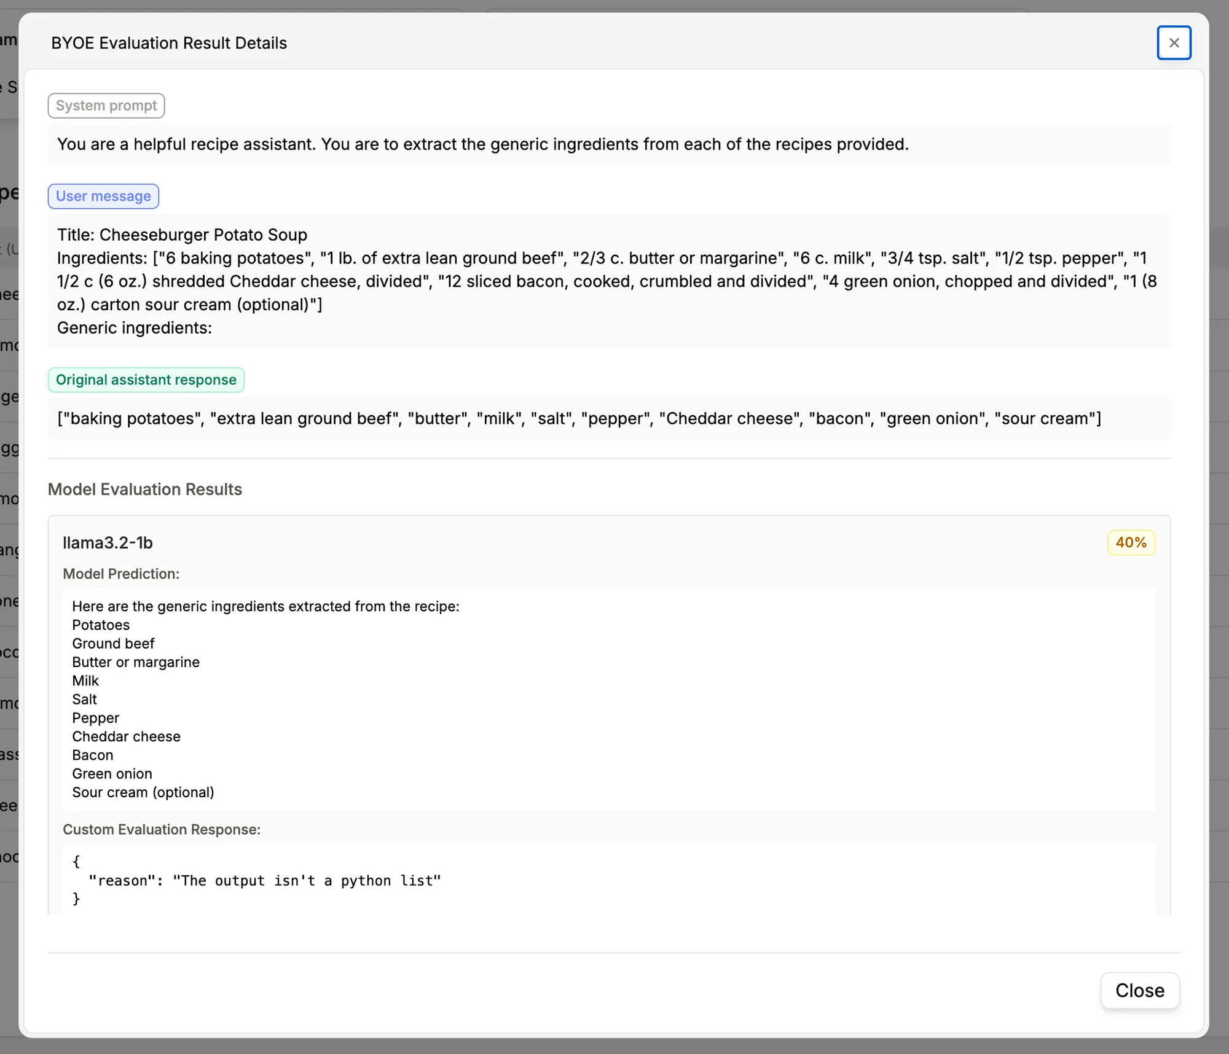
Task: Select the System prompt badge
Action: pyautogui.click(x=106, y=105)
